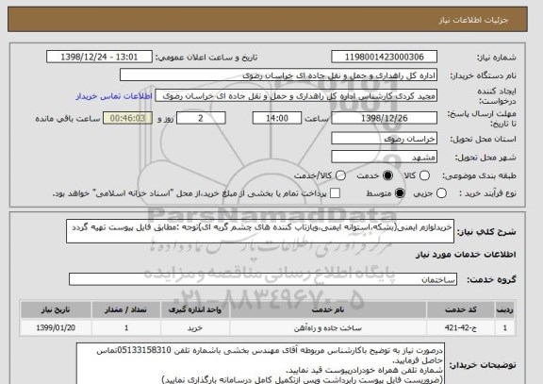Image resolution: width=543 pixels, height=384 pixels.
Task: Click the گروه خدمت field ساختمان
Action: [x=263, y=279]
